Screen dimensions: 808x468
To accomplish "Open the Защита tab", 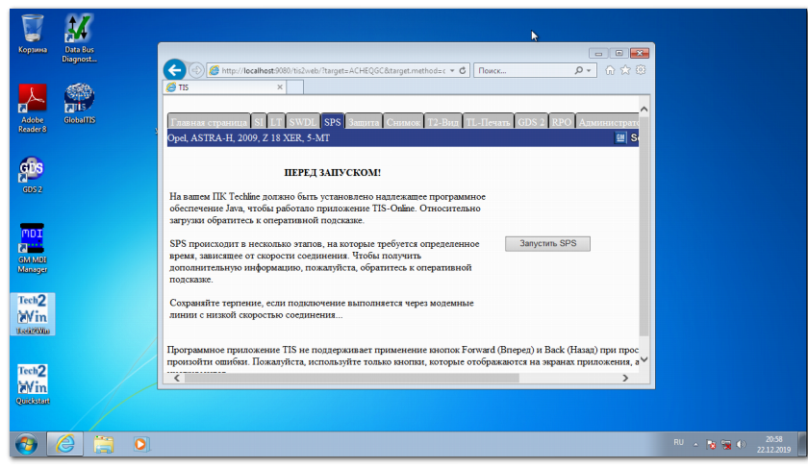I will (x=364, y=122).
